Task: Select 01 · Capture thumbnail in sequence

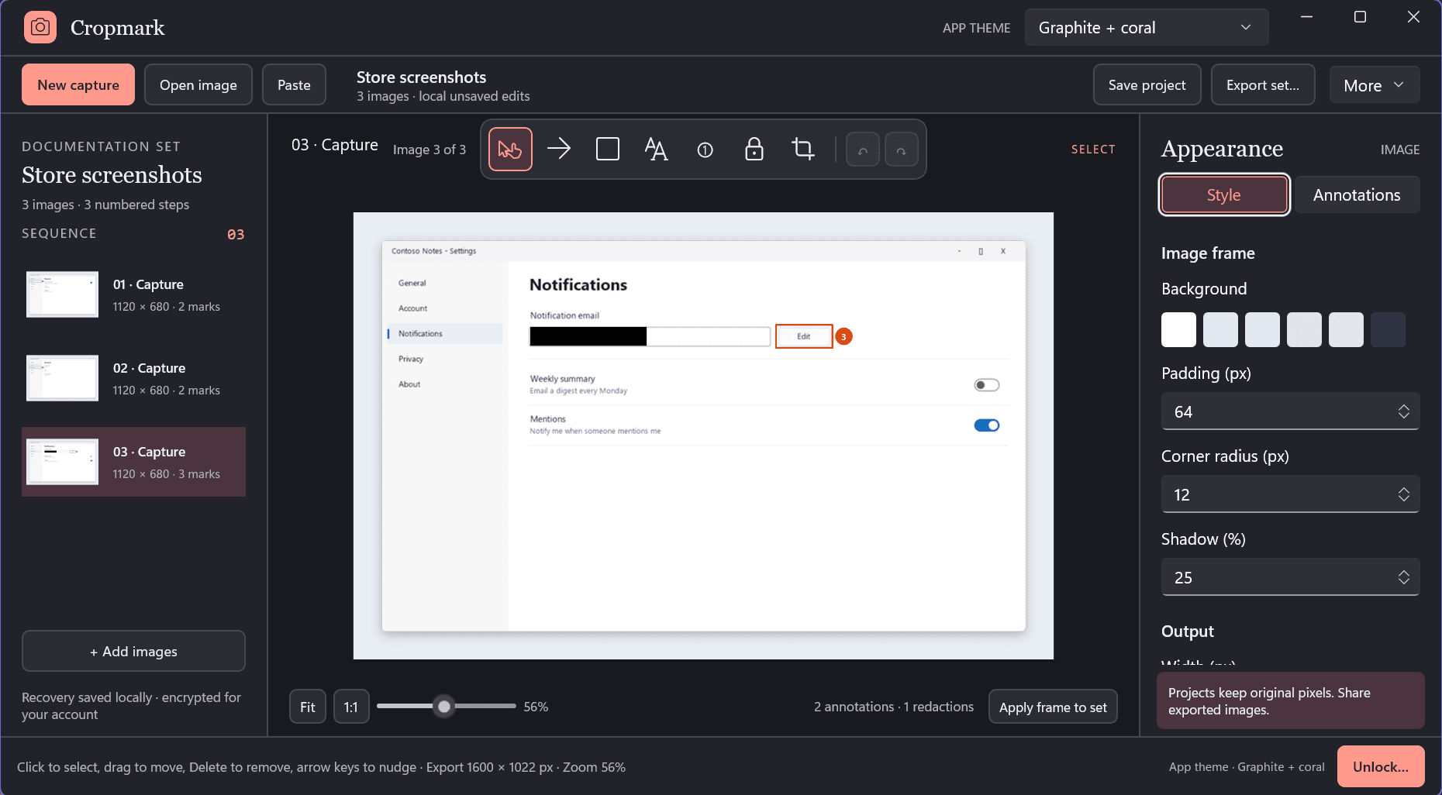Action: click(62, 294)
